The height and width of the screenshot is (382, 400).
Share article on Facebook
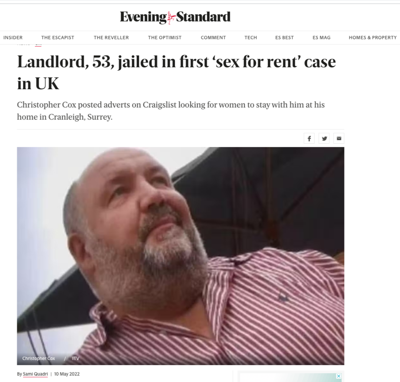[309, 138]
